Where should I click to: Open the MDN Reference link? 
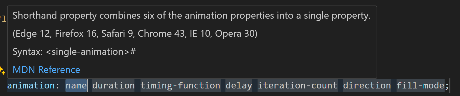click(46, 70)
